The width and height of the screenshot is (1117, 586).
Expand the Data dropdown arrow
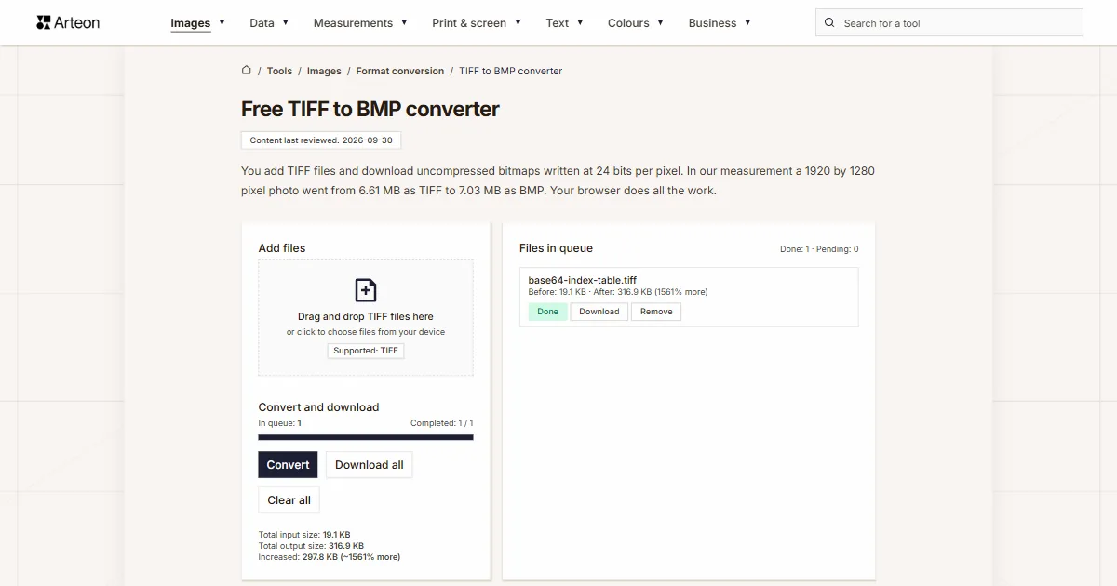[285, 22]
